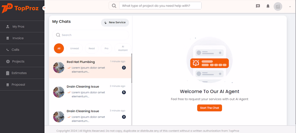Image resolution: width=296 pixels, height=133 pixels.
Task: Click the chats search magnifier icon
Action: click(58, 35)
